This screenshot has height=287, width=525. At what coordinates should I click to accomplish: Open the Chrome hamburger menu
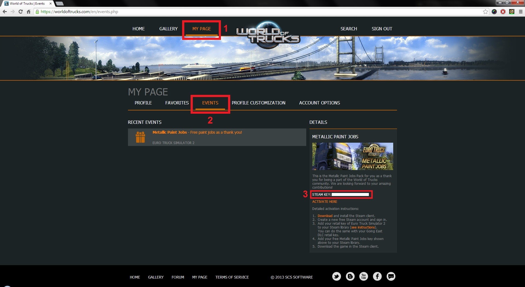(521, 12)
